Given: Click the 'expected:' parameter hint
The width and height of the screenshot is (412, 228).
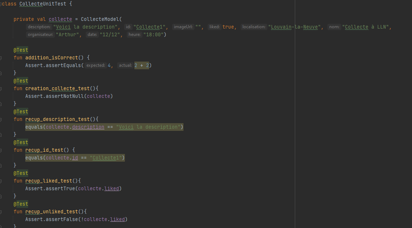Looking at the screenshot, I should (96, 65).
